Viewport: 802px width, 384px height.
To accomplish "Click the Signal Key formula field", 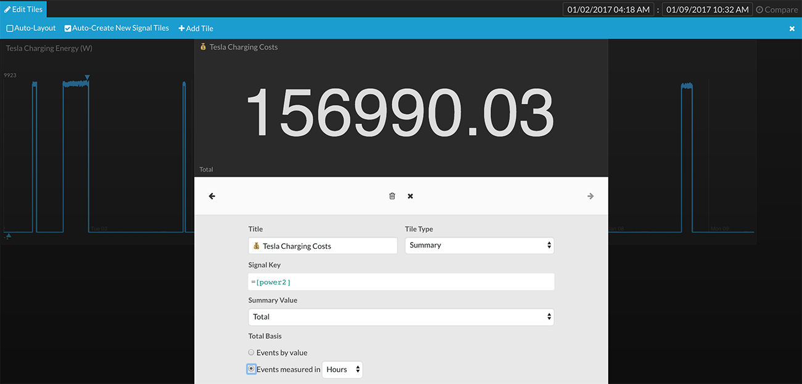I will 401,282.
